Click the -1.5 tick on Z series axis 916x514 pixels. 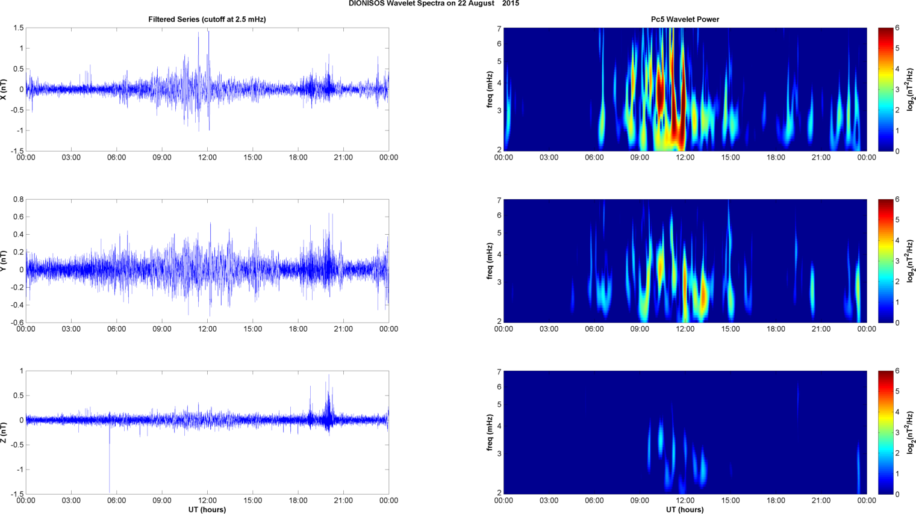coord(16,494)
